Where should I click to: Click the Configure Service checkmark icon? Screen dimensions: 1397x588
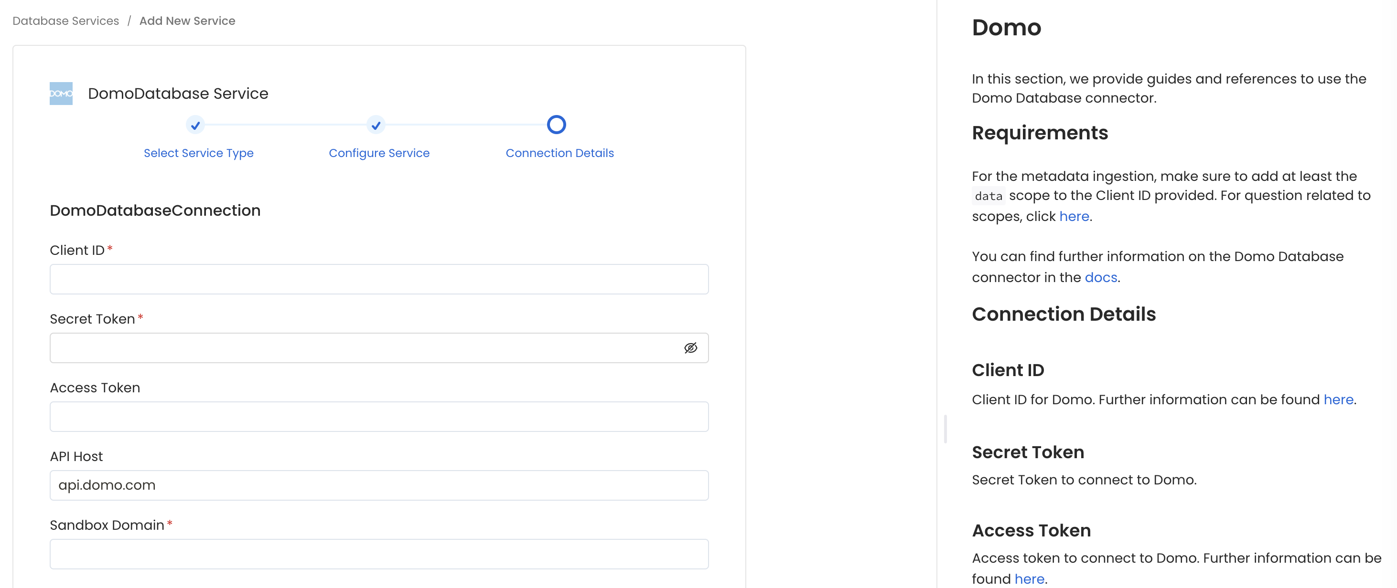375,125
